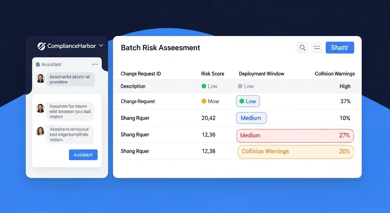
Task: Expand the ComplianceHarbor workspace dropdown
Action: [x=101, y=45]
